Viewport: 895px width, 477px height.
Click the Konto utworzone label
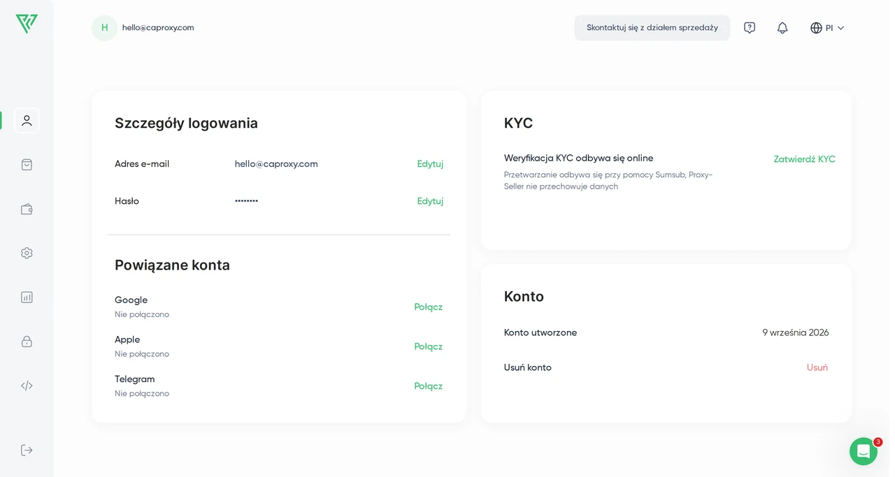click(x=540, y=332)
